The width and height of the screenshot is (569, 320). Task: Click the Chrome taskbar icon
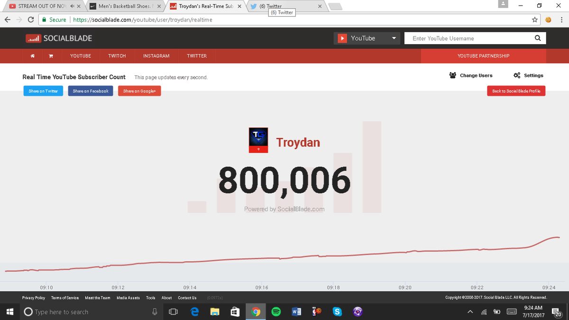256,311
